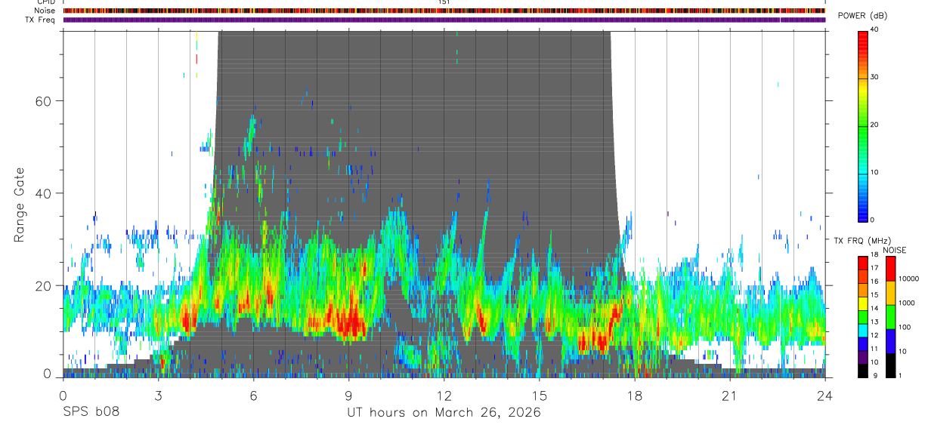This screenshot has height=428, width=928.
Task: Select the 40 tick on the Range Gate axis
Action: (x=42, y=193)
